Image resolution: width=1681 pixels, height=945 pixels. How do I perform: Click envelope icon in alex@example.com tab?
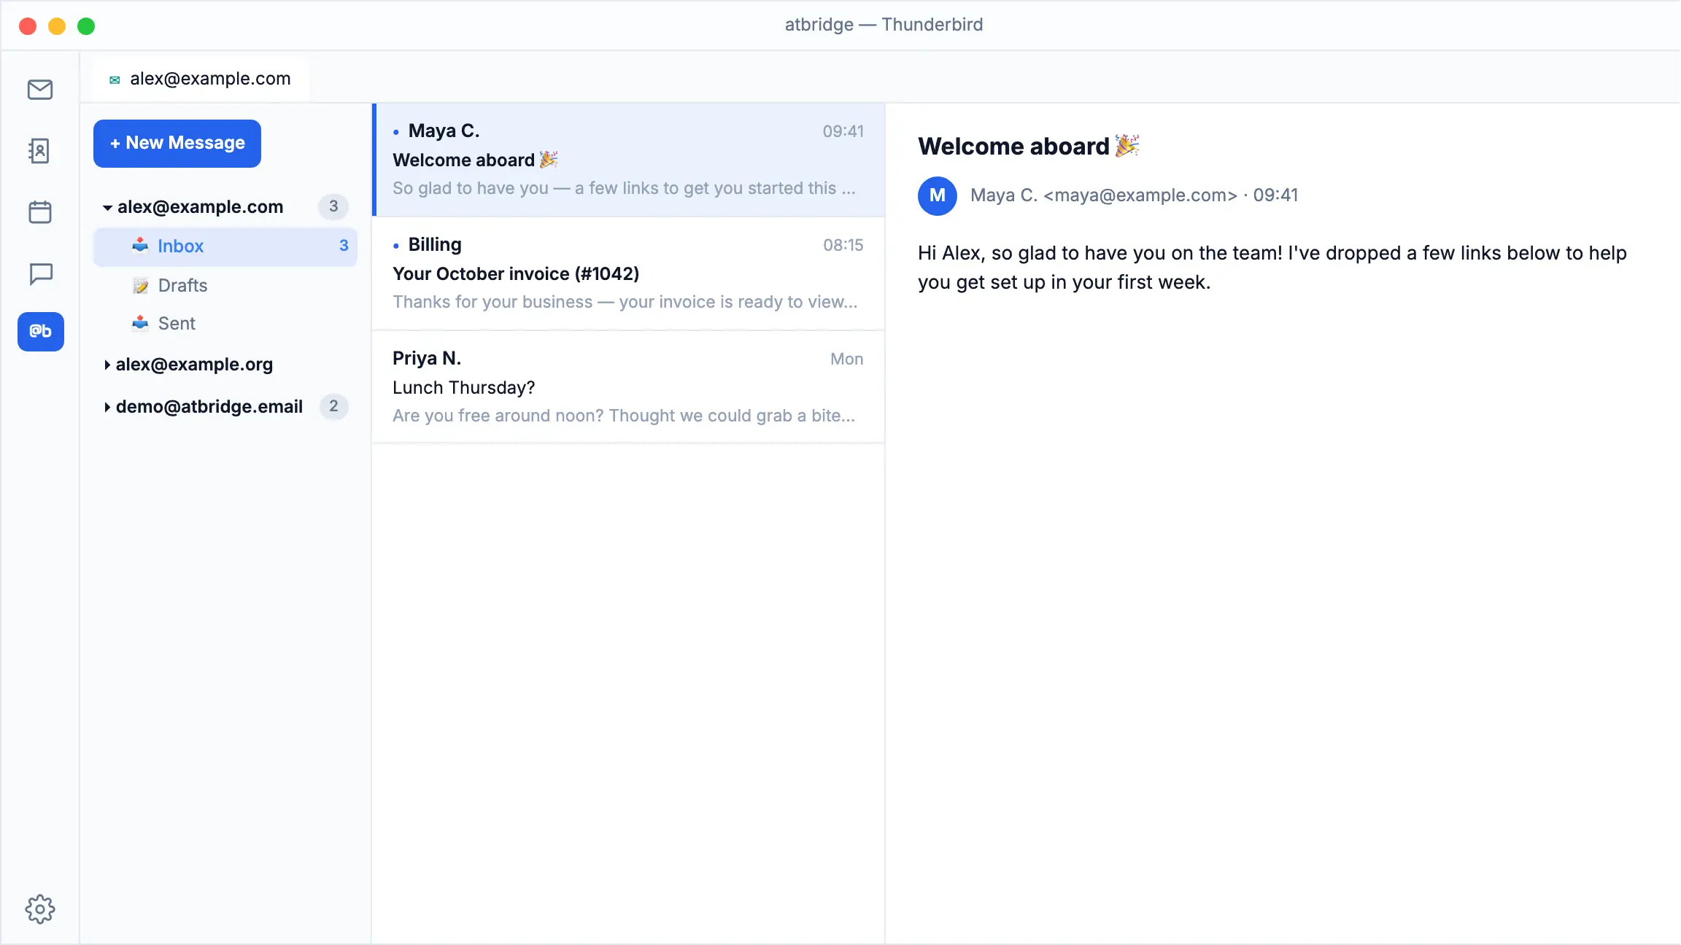pyautogui.click(x=115, y=79)
